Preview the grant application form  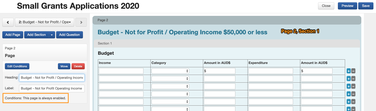(347, 6)
